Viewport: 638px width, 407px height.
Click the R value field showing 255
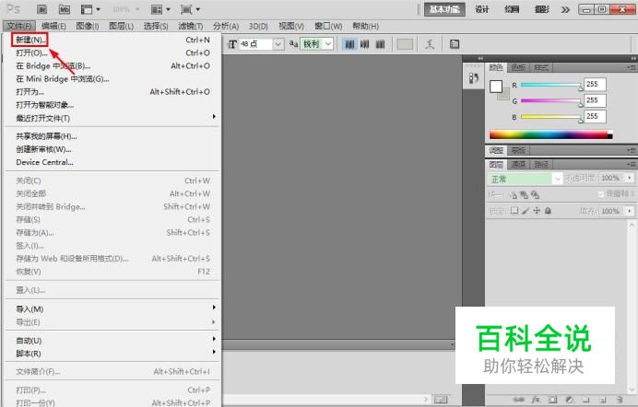595,84
